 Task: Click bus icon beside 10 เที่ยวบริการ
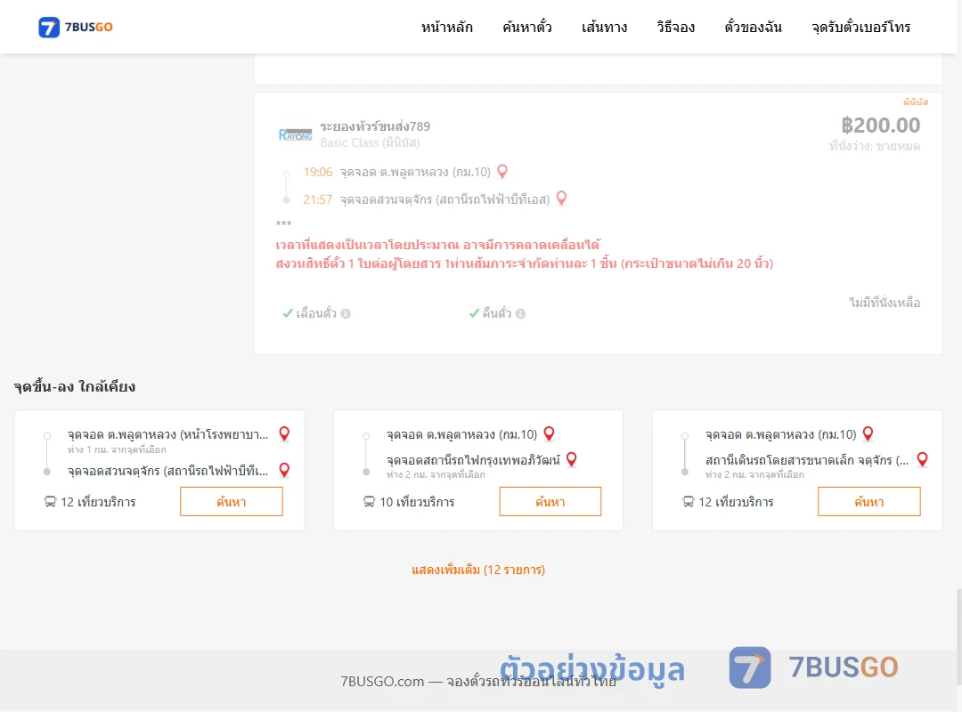[369, 502]
